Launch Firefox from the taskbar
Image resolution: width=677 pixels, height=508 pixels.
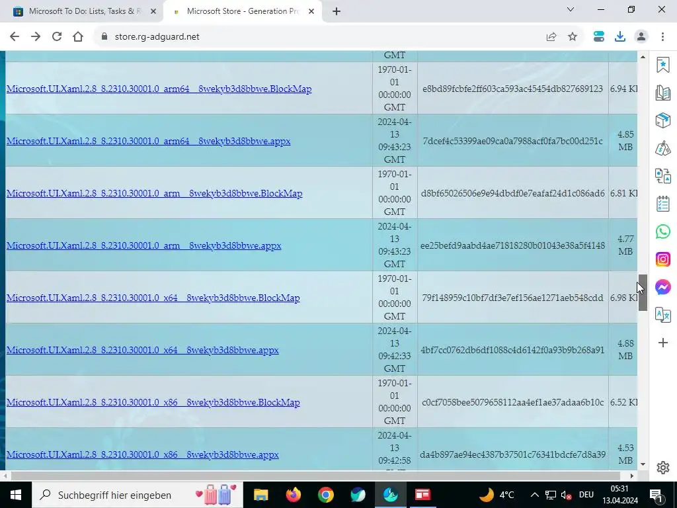tap(293, 495)
